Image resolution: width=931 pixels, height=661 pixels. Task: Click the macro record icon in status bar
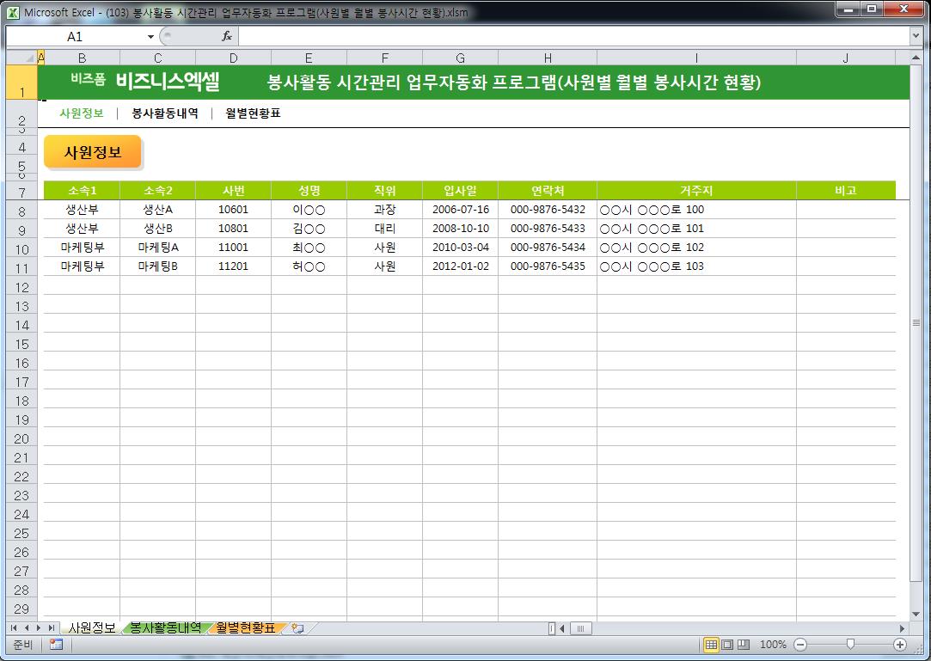click(56, 645)
